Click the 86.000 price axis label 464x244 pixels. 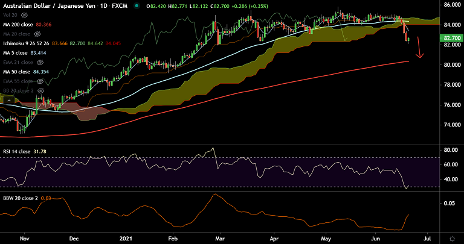tap(452, 5)
